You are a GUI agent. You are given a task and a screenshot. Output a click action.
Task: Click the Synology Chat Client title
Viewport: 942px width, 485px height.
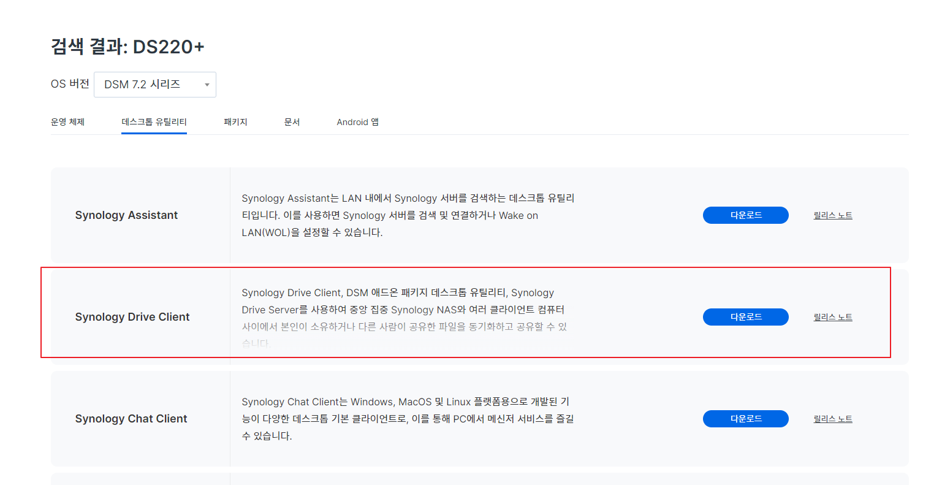(x=131, y=419)
